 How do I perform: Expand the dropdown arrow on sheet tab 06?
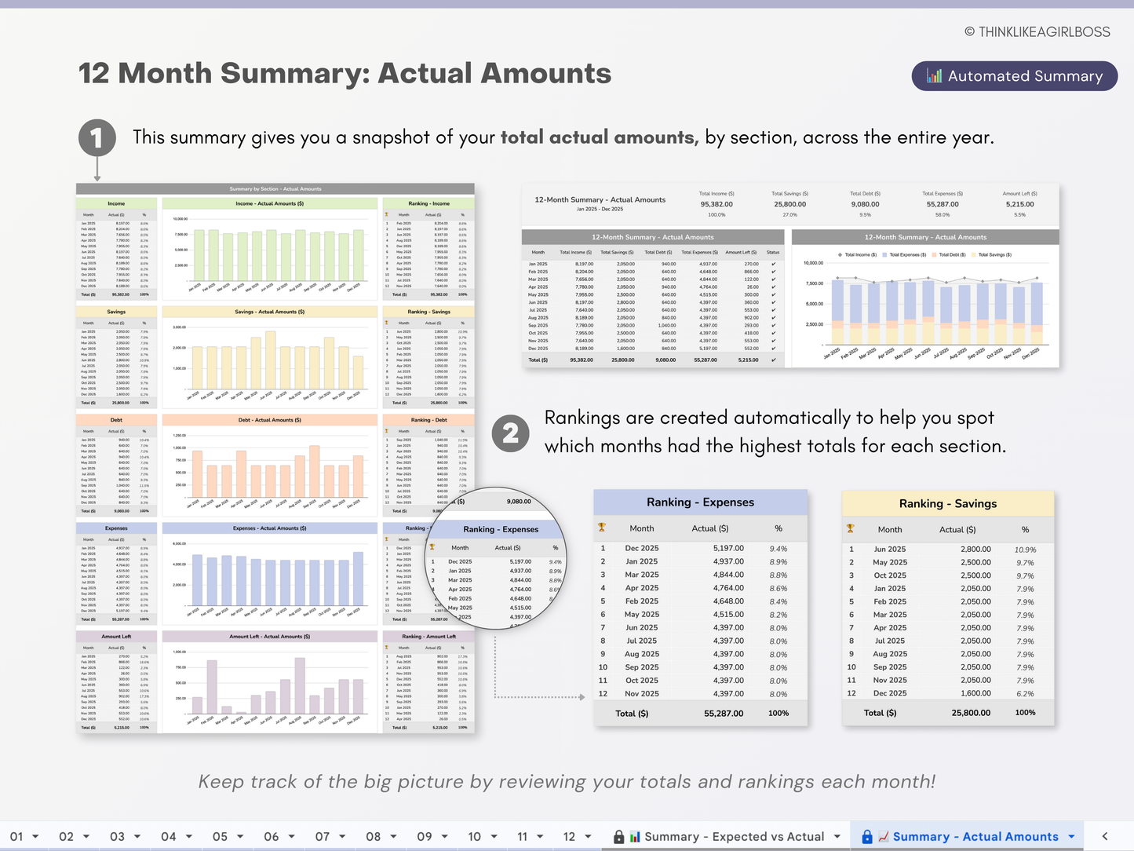[291, 837]
